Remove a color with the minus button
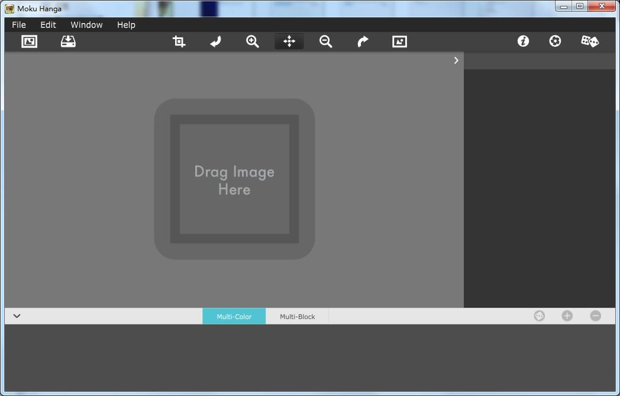620x396 pixels. [x=595, y=315]
